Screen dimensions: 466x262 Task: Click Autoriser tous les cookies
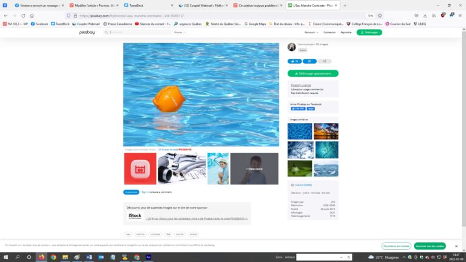click(x=430, y=246)
